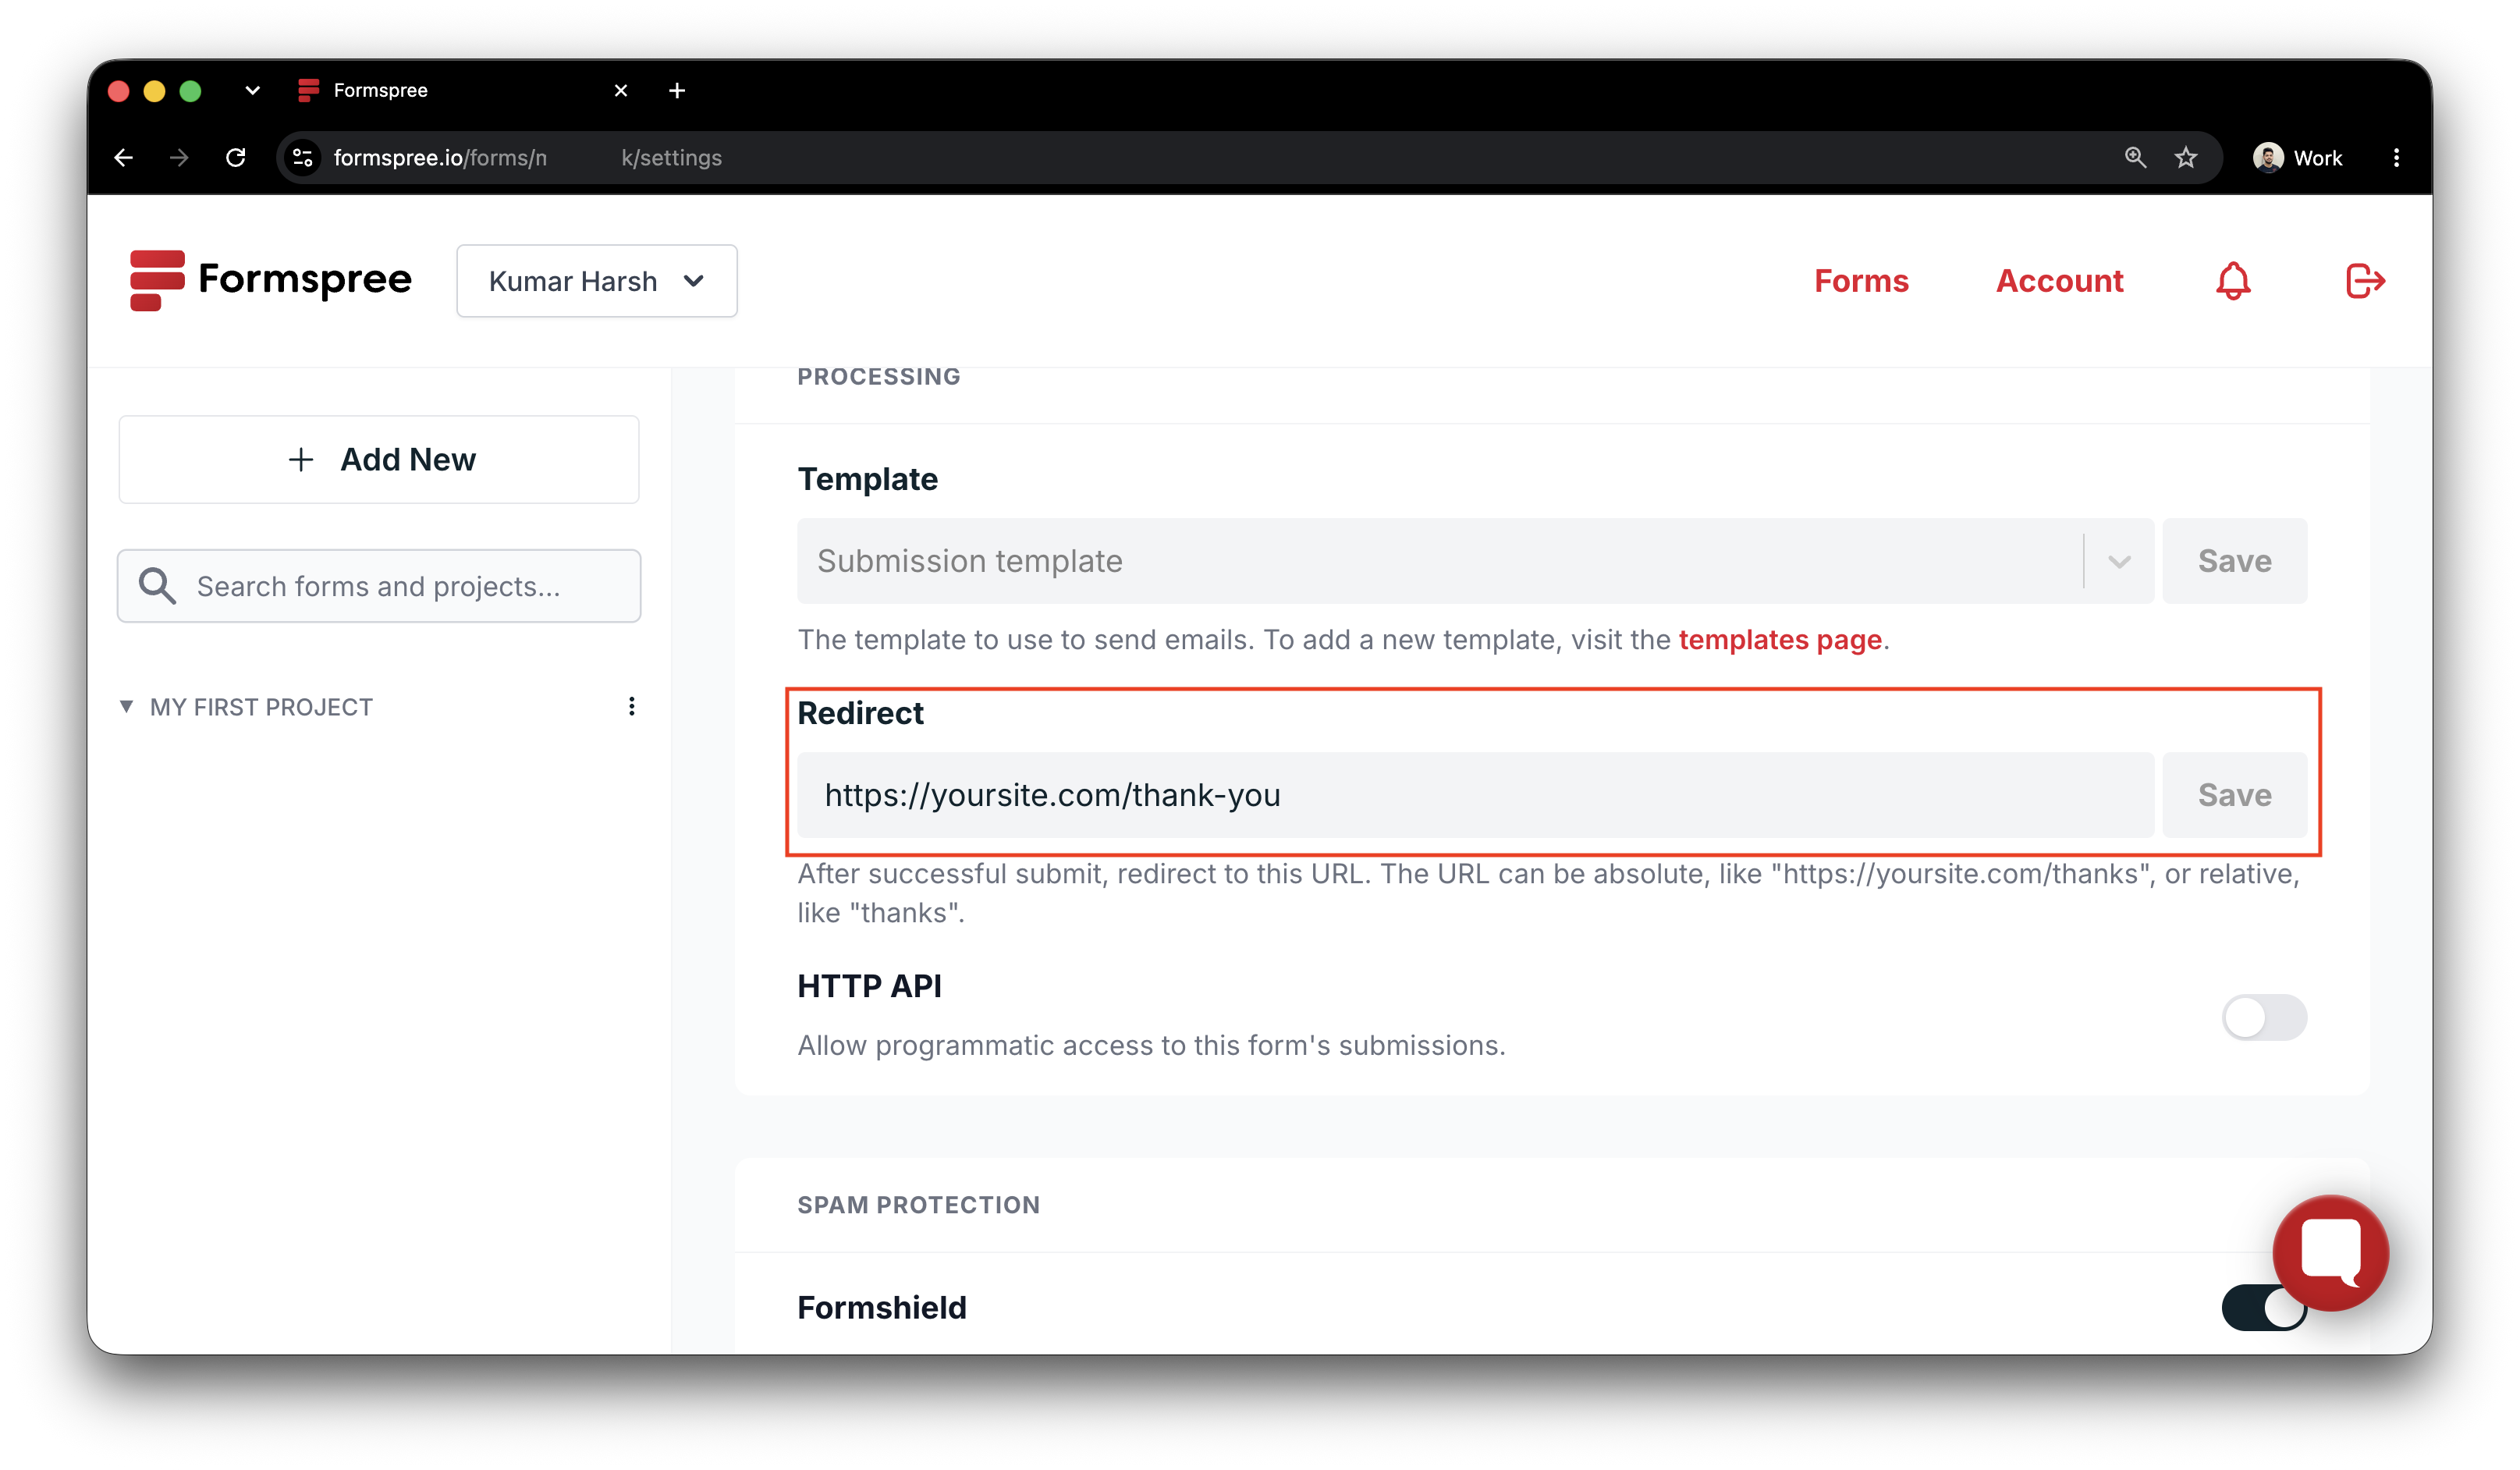Image resolution: width=2520 pixels, height=1470 pixels.
Task: Open the notifications bell
Action: pyautogui.click(x=2232, y=281)
